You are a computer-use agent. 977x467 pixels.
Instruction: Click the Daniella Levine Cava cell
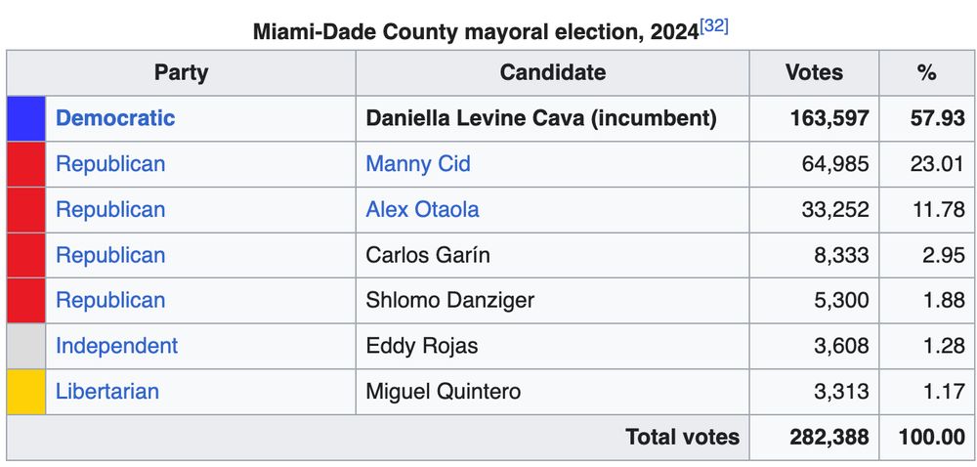[552, 118]
